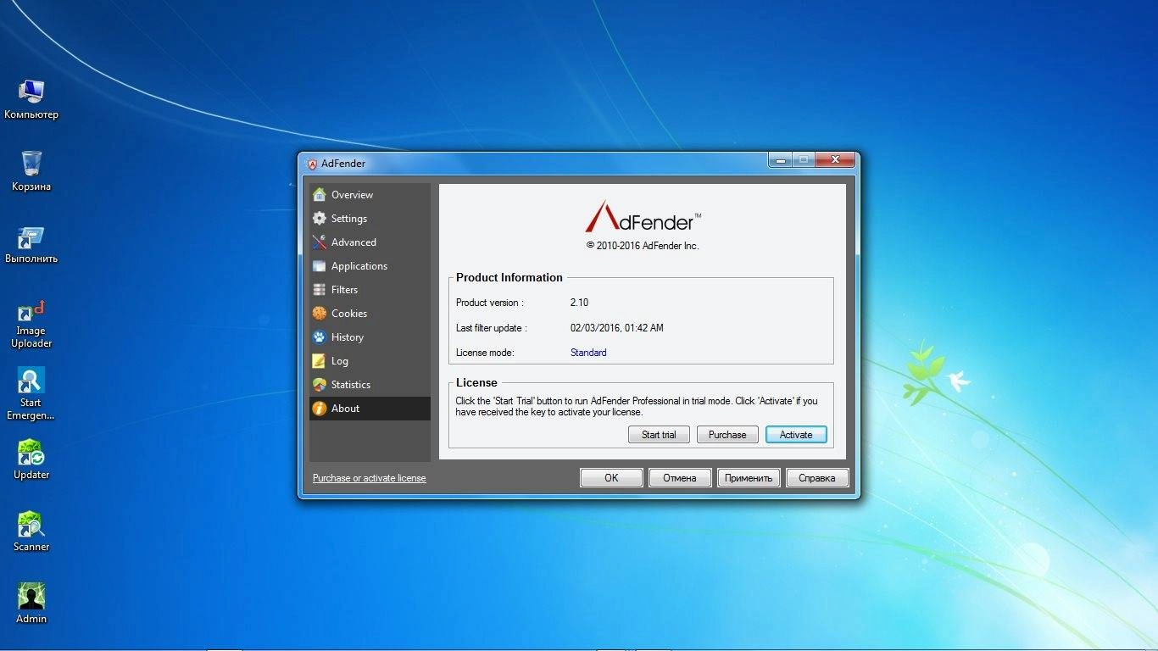1158x651 pixels.
Task: Click the Cookies cookie icon
Action: pos(319,313)
